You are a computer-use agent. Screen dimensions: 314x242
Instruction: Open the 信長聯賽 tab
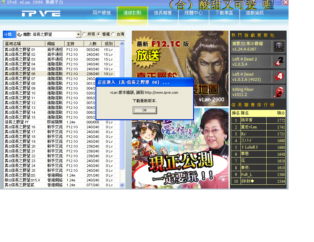(163, 13)
